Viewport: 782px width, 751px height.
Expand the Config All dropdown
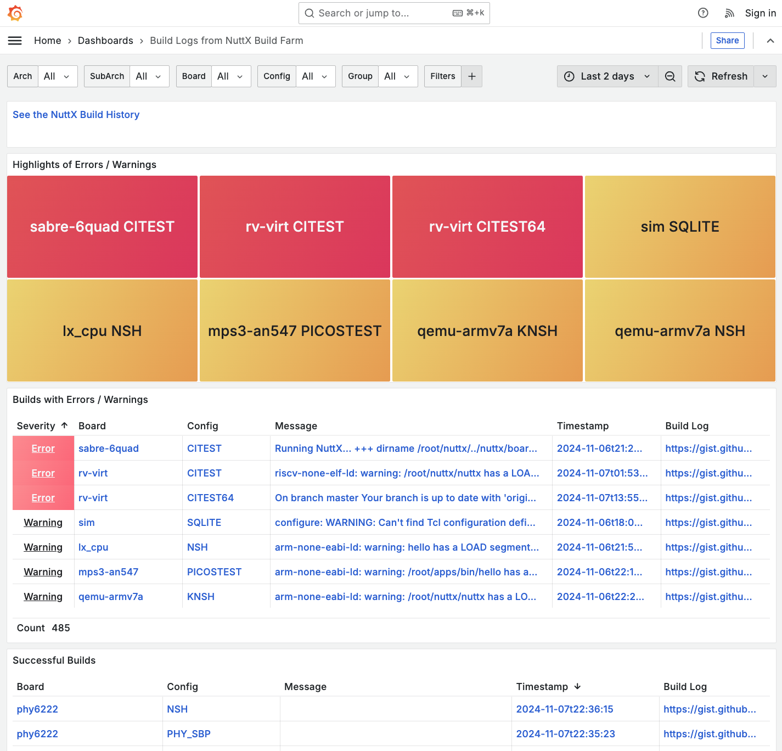pos(316,76)
